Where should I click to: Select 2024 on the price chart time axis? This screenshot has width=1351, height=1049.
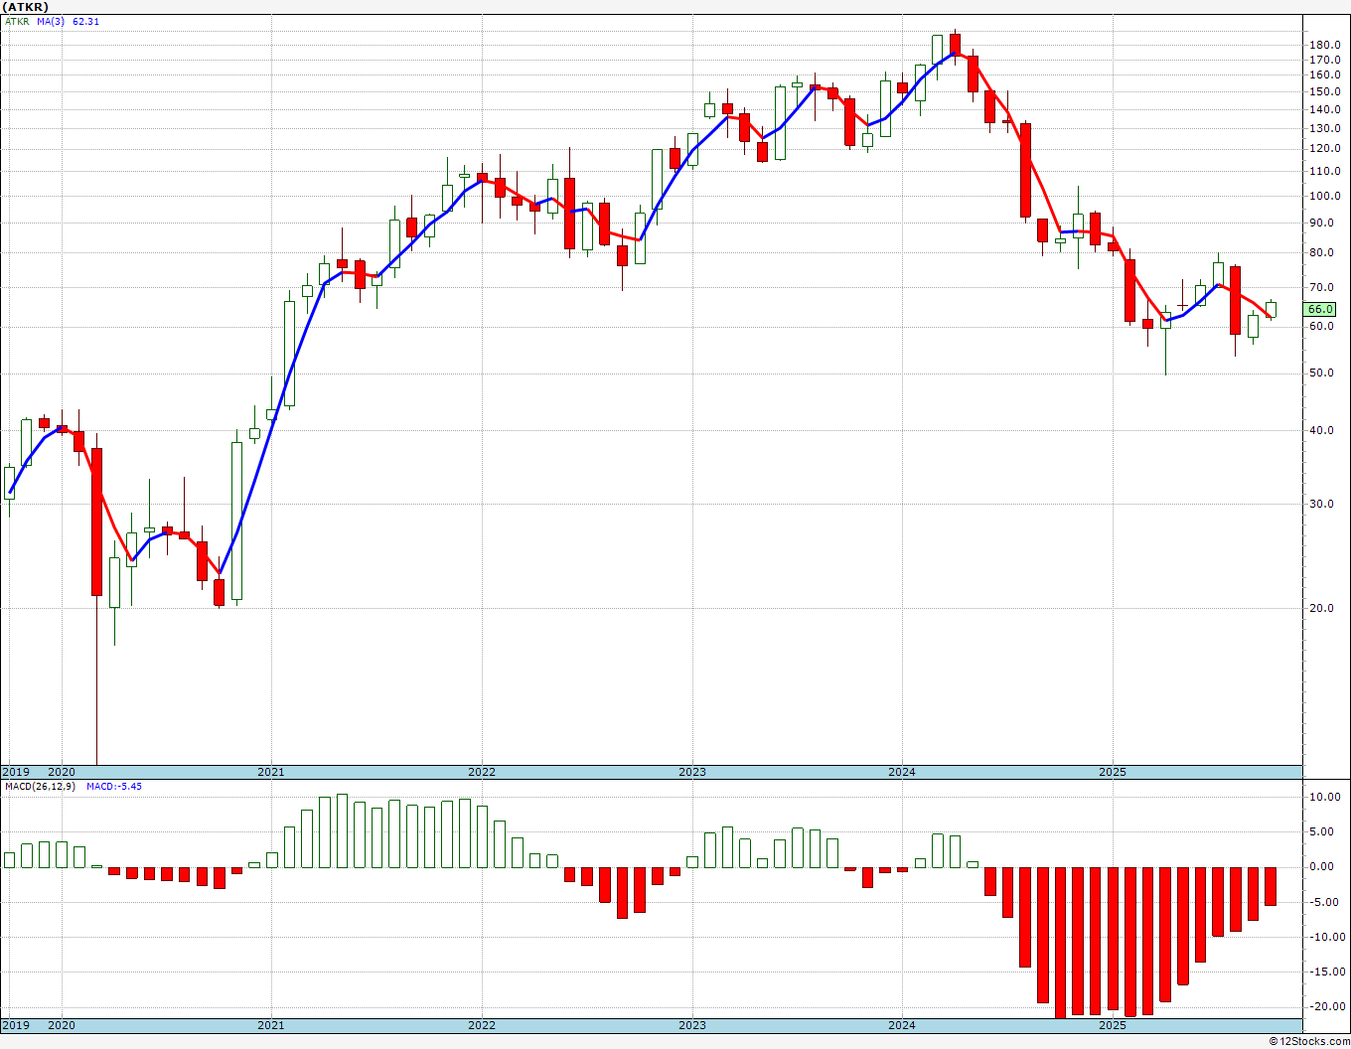[902, 772]
